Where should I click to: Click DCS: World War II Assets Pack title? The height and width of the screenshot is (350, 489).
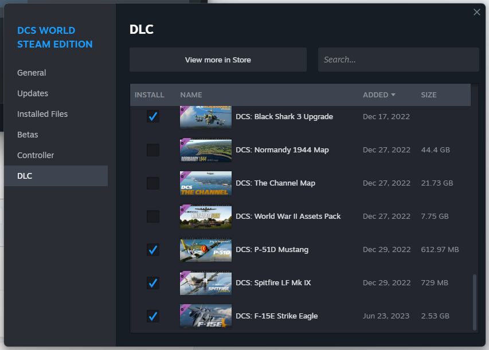(x=288, y=217)
